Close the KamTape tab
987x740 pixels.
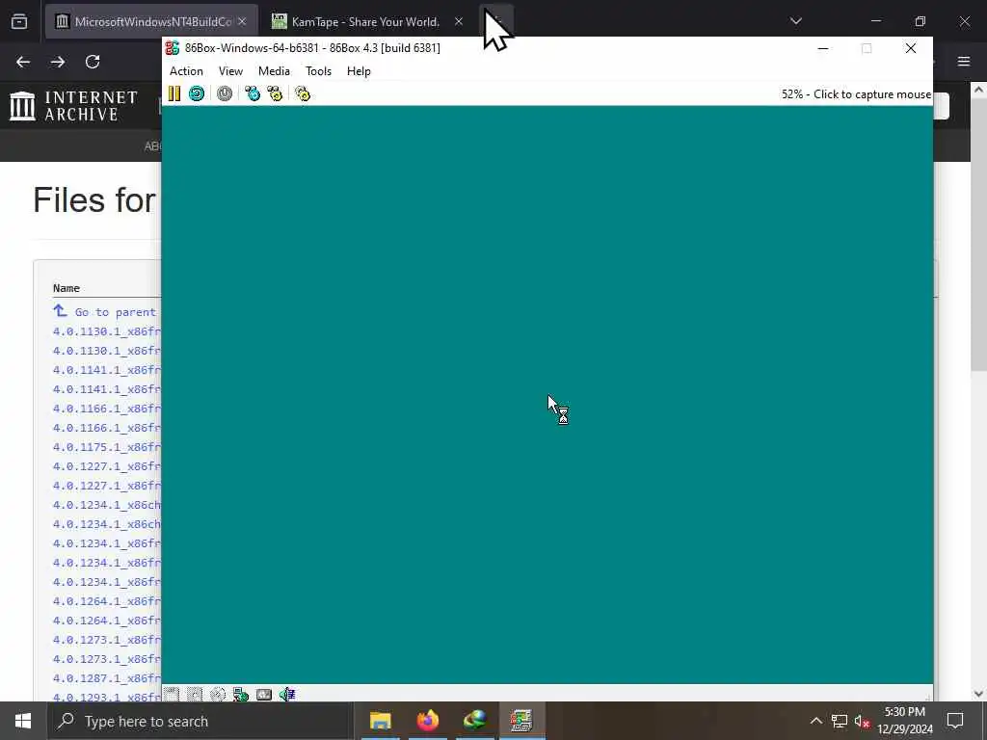[459, 22]
